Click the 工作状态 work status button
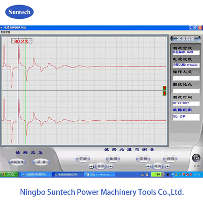This screenshot has height=203, width=203. point(186,39)
